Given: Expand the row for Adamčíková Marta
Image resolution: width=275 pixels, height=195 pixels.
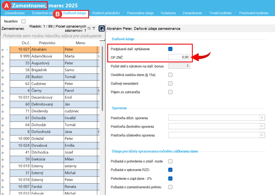Looking at the screenshot, I should pos(3,56).
